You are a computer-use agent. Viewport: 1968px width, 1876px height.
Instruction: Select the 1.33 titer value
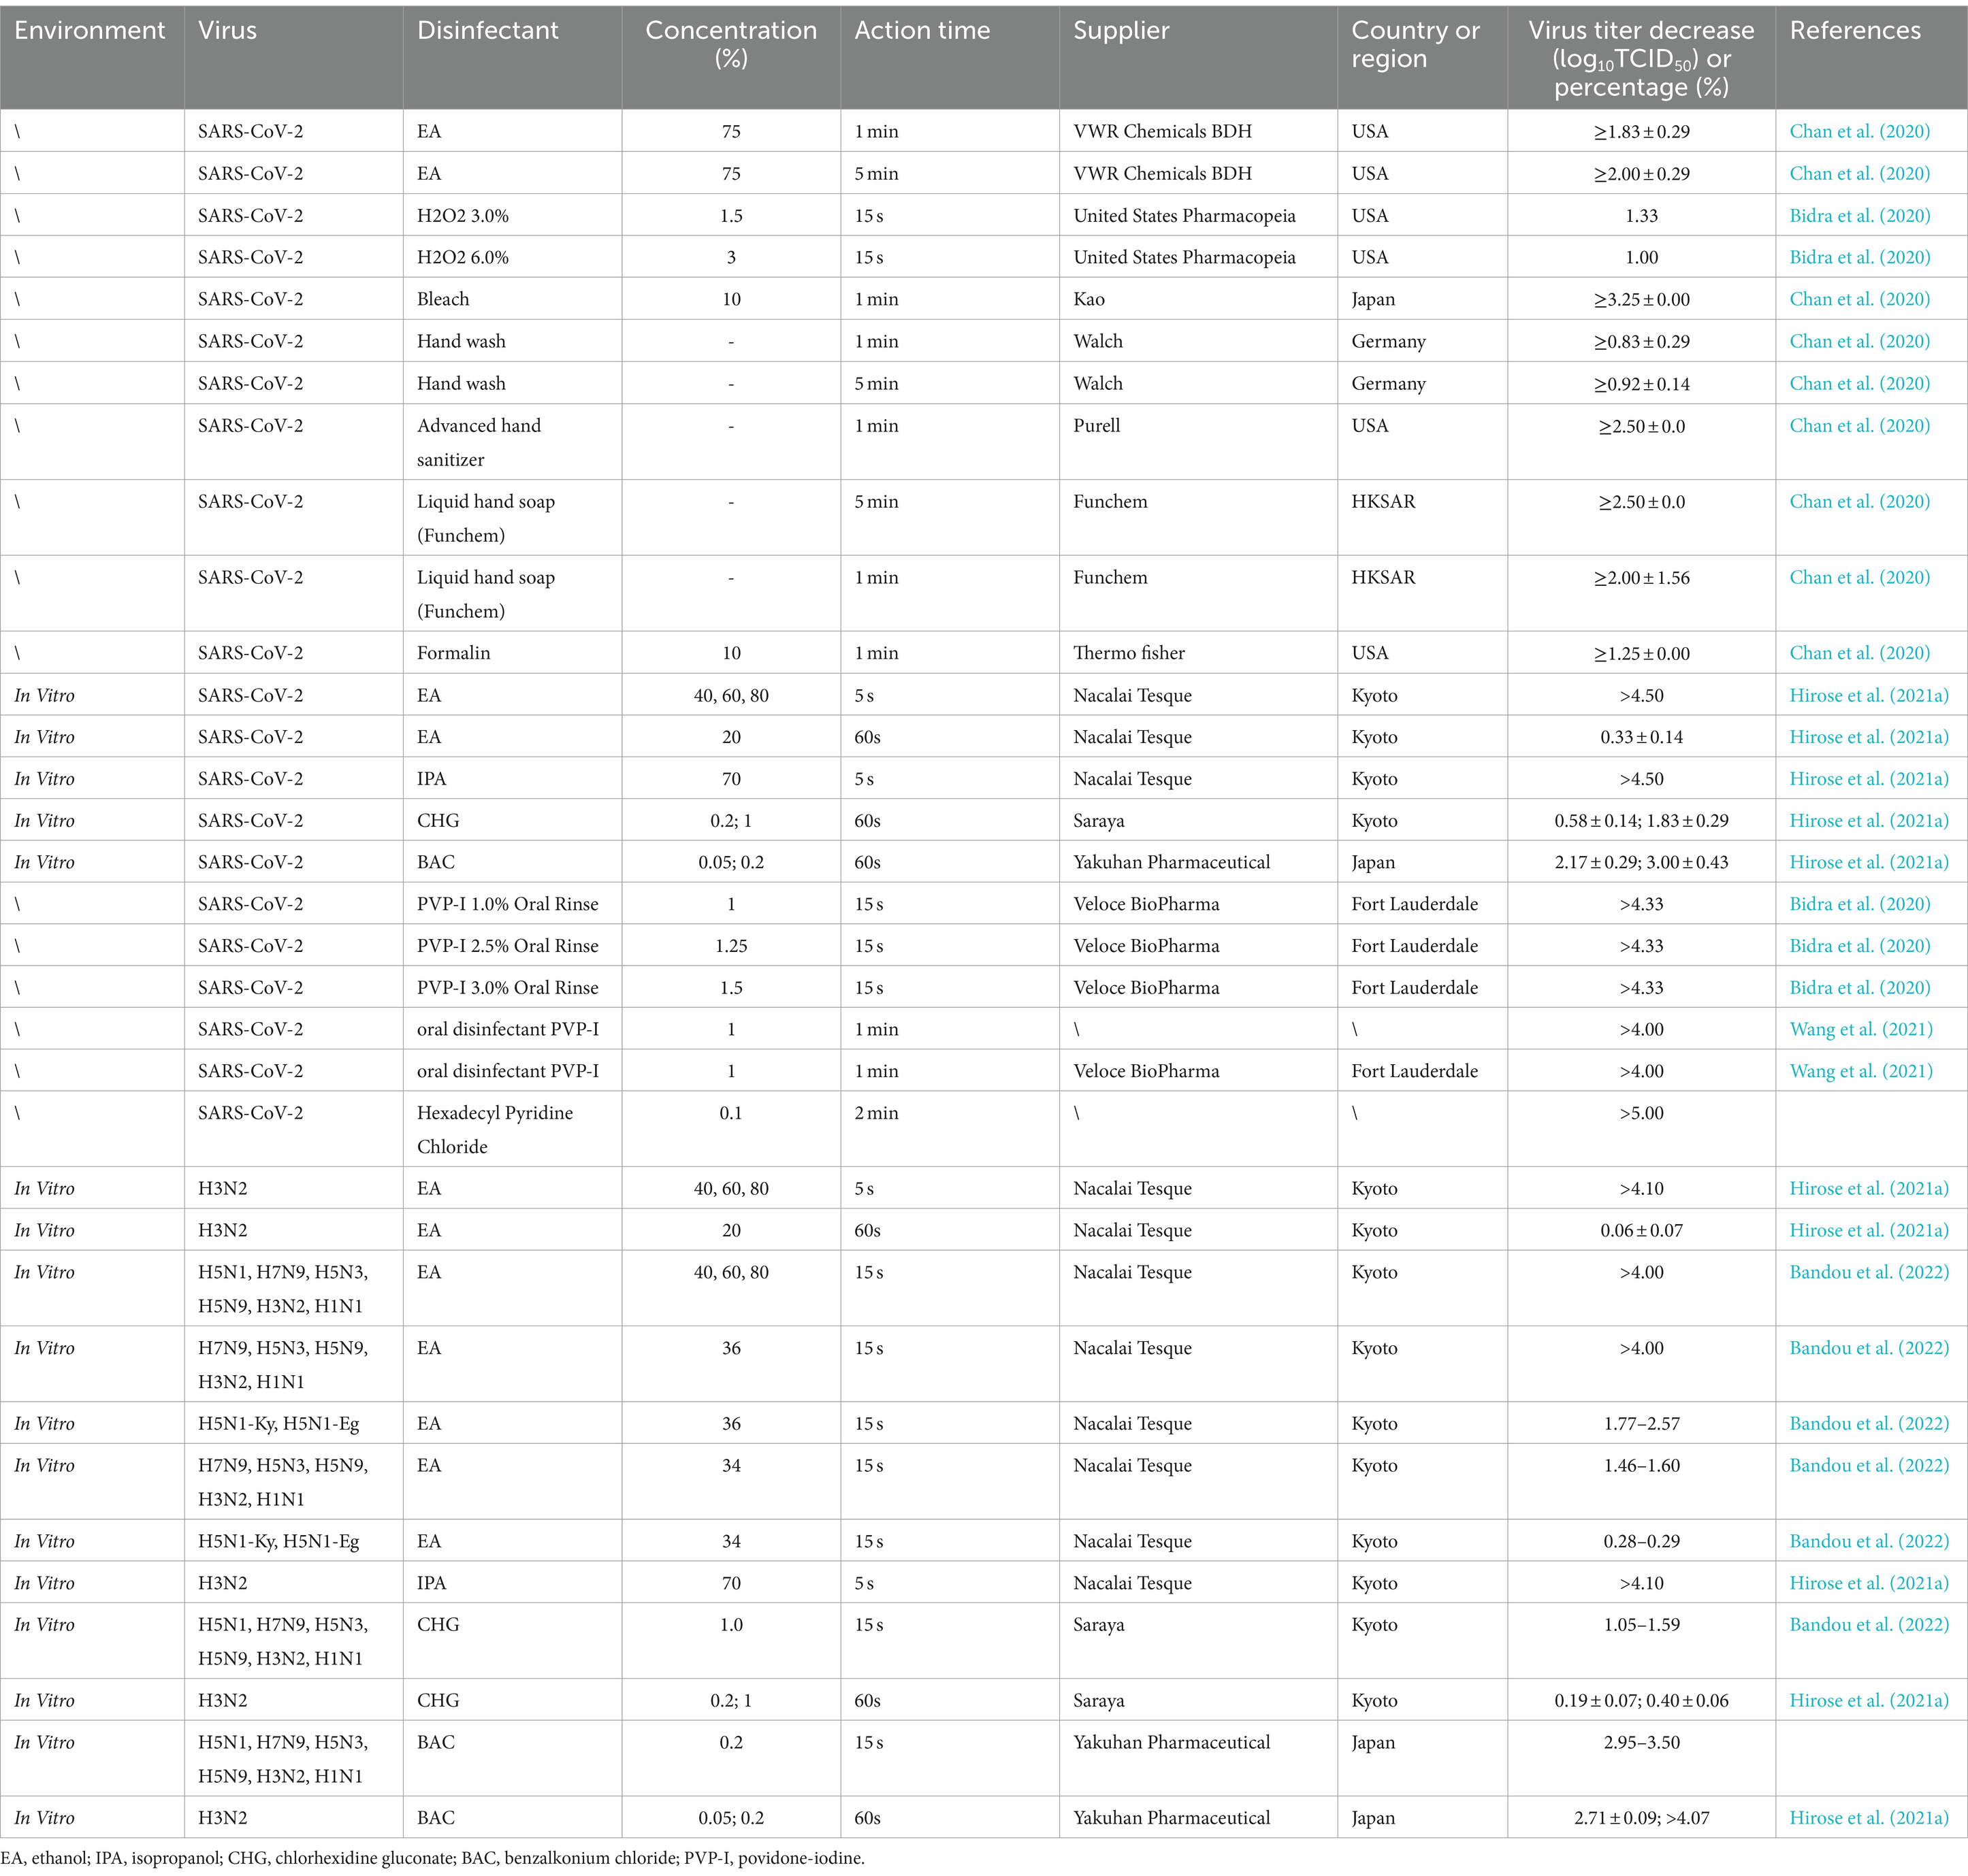click(x=1641, y=216)
